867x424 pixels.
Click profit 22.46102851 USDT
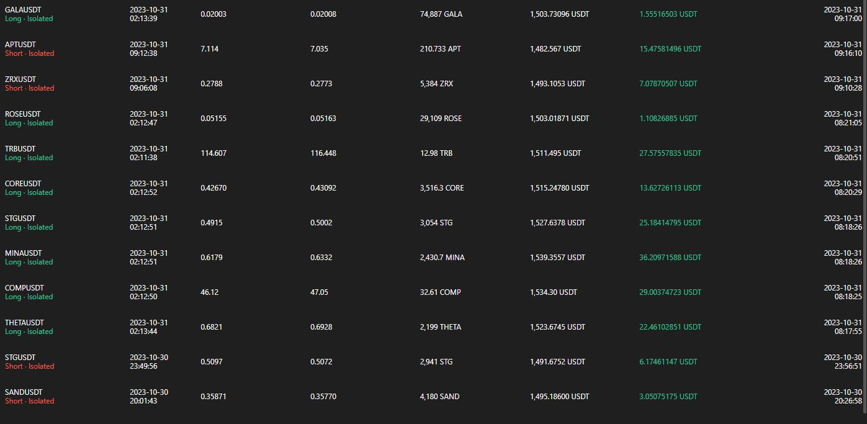pos(670,327)
